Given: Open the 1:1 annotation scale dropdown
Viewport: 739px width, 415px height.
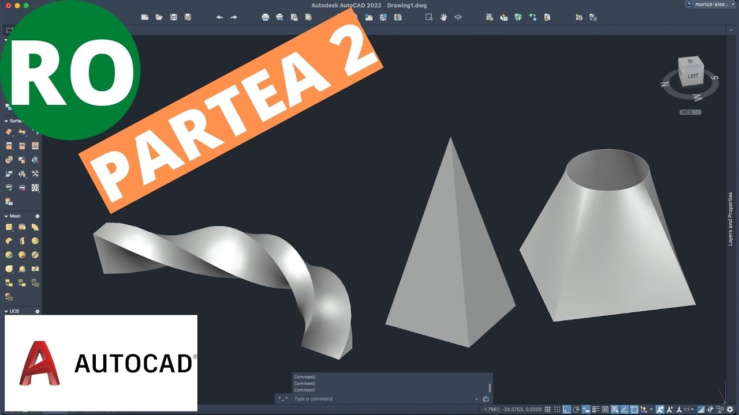Looking at the screenshot, I should [688, 409].
